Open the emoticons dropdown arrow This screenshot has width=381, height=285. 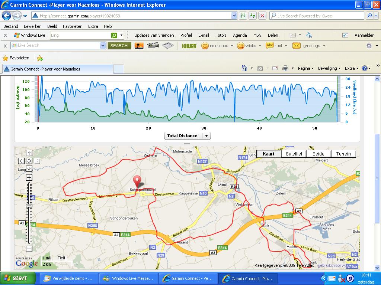tap(232, 46)
